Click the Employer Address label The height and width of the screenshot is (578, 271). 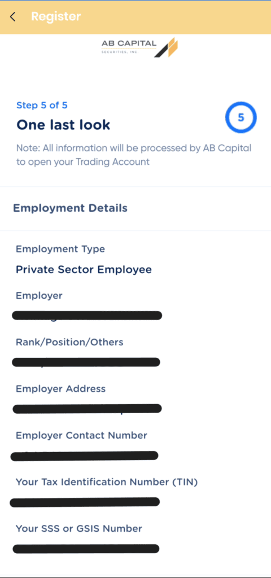point(60,389)
